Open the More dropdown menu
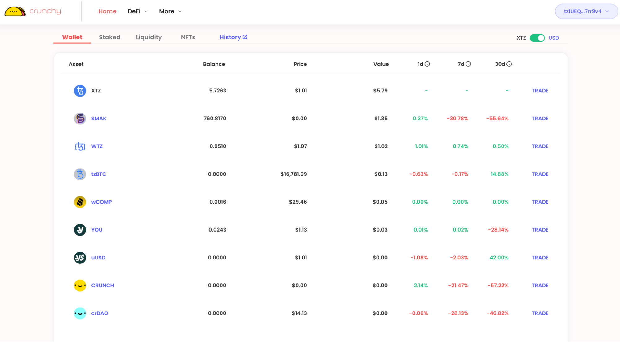The height and width of the screenshot is (342, 620). 170,11
